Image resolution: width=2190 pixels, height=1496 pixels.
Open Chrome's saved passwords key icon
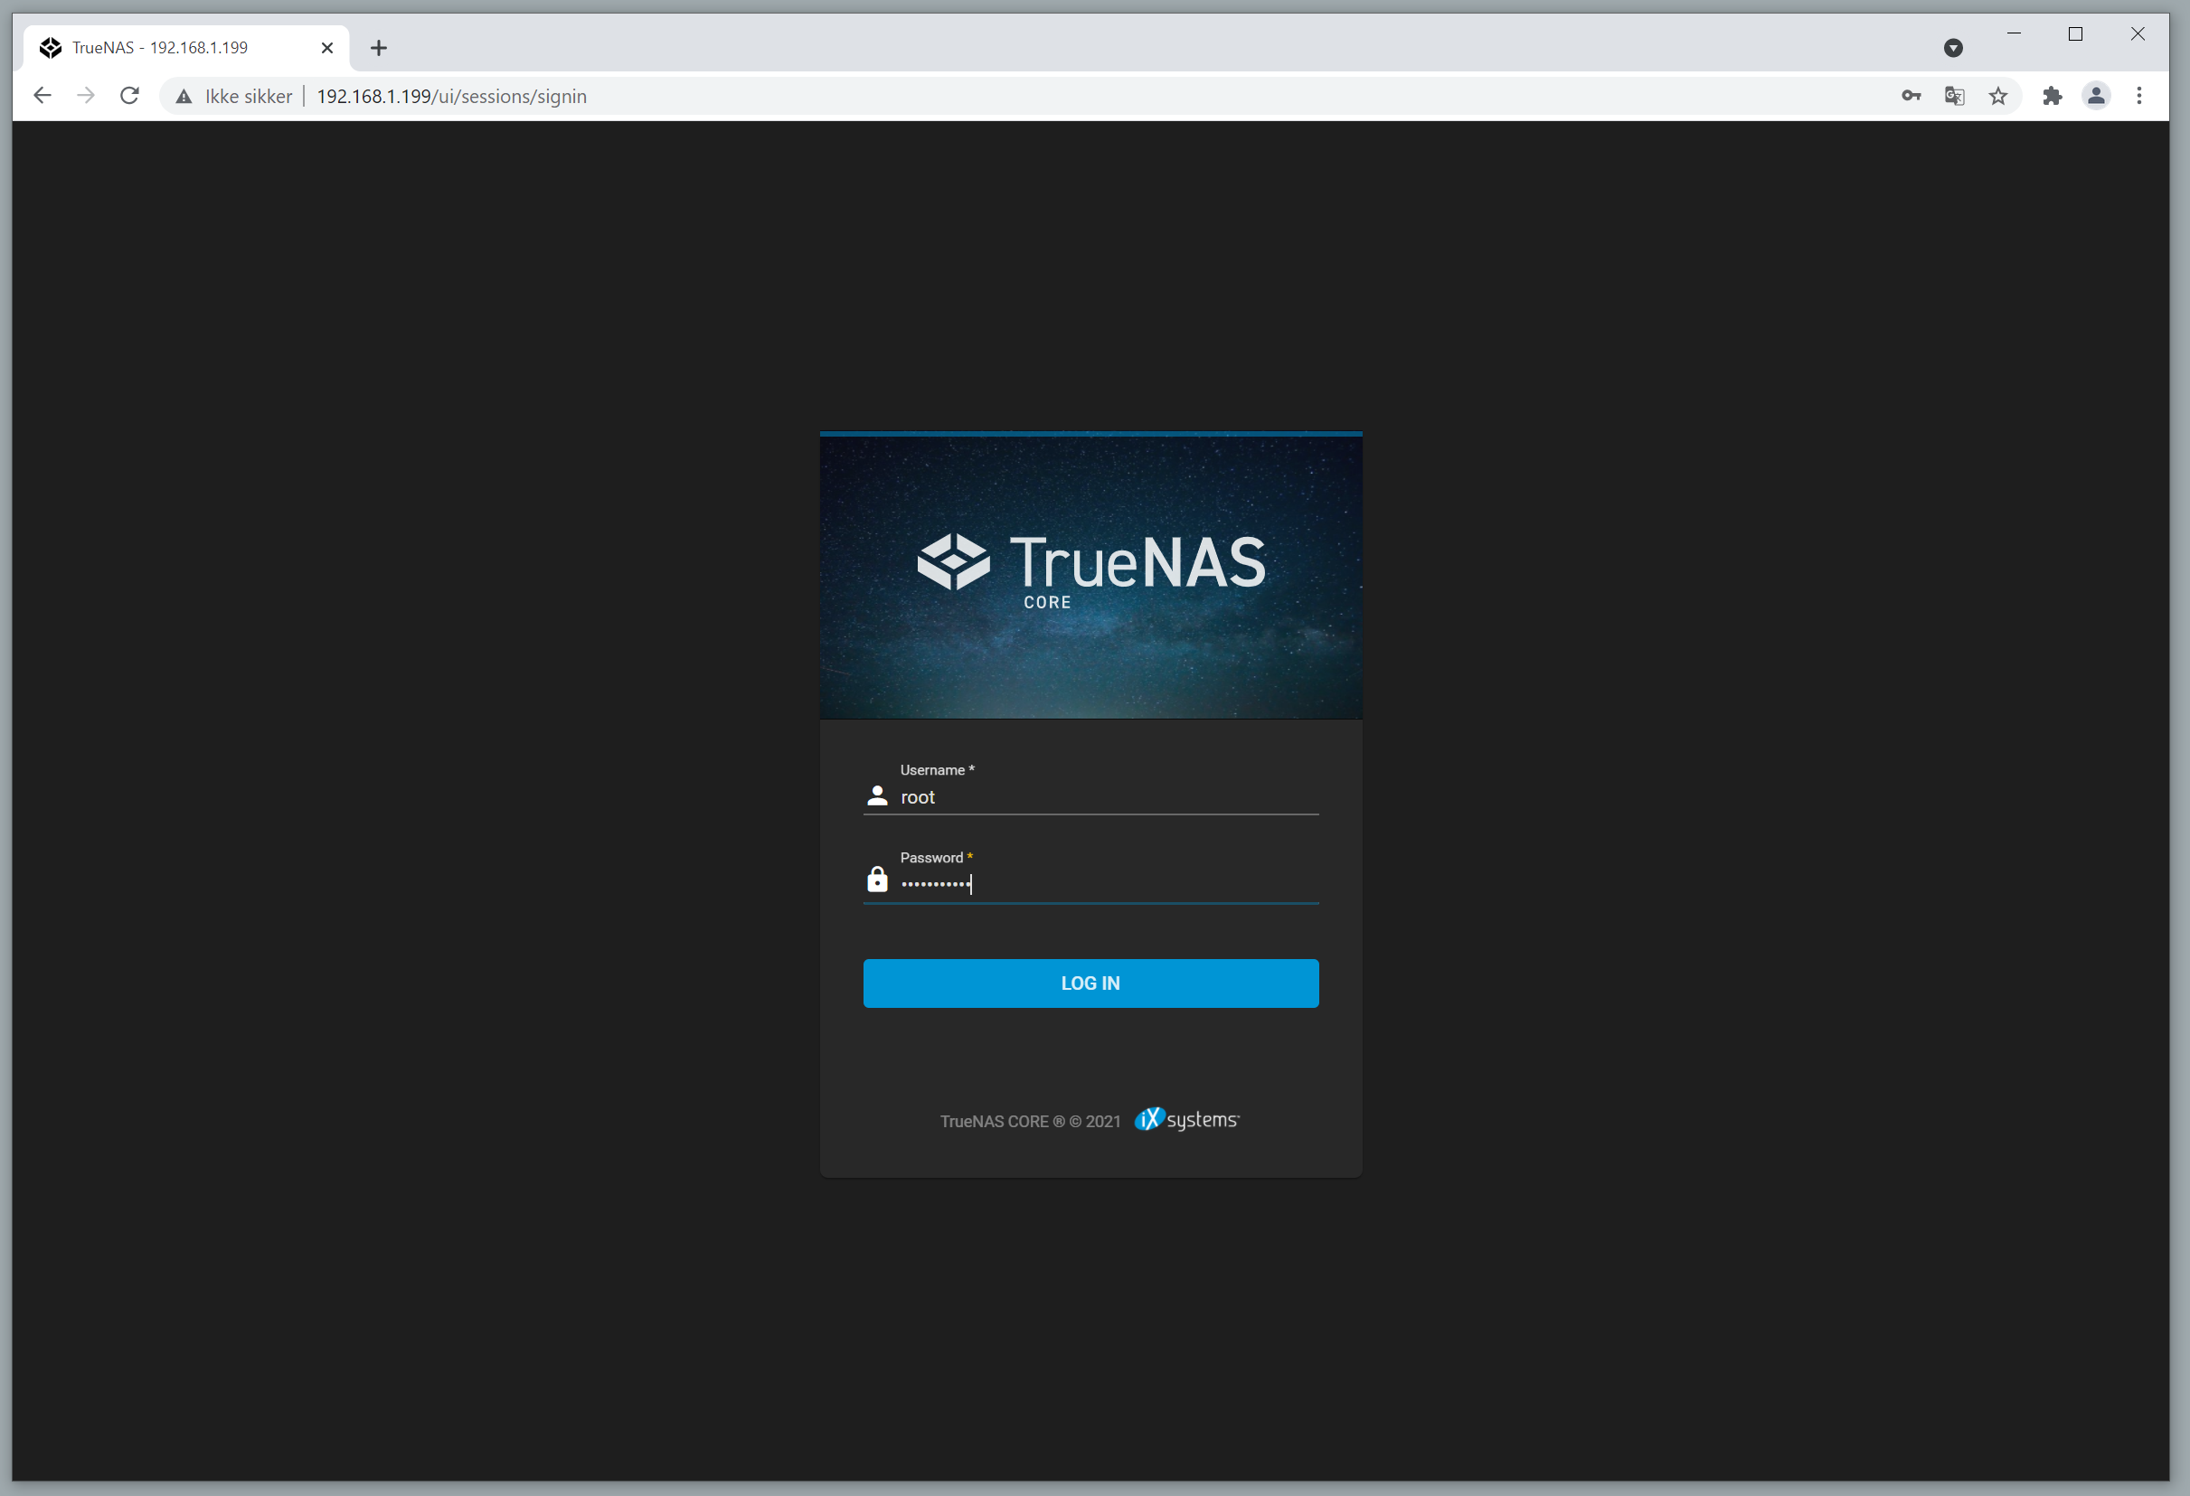(x=1910, y=95)
